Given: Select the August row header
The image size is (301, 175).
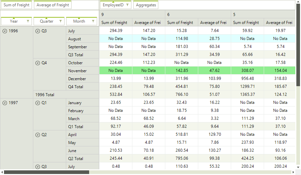Looking at the screenshot, I should (x=82, y=39).
